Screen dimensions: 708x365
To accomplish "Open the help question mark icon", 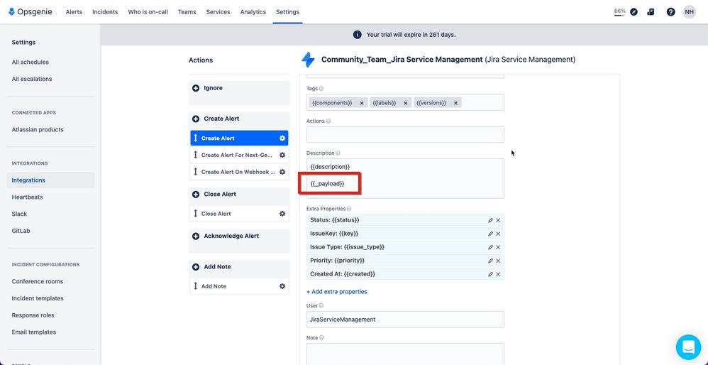I will pos(670,12).
